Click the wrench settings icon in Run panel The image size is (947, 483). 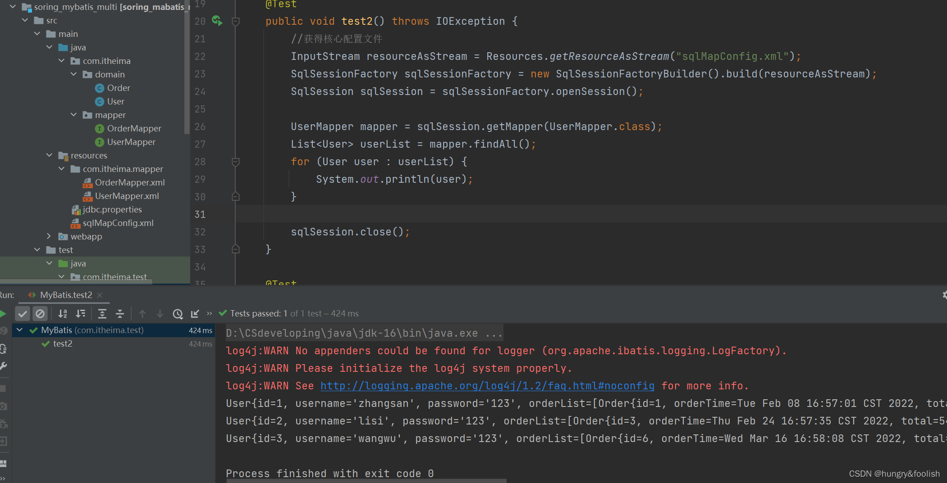point(3,366)
